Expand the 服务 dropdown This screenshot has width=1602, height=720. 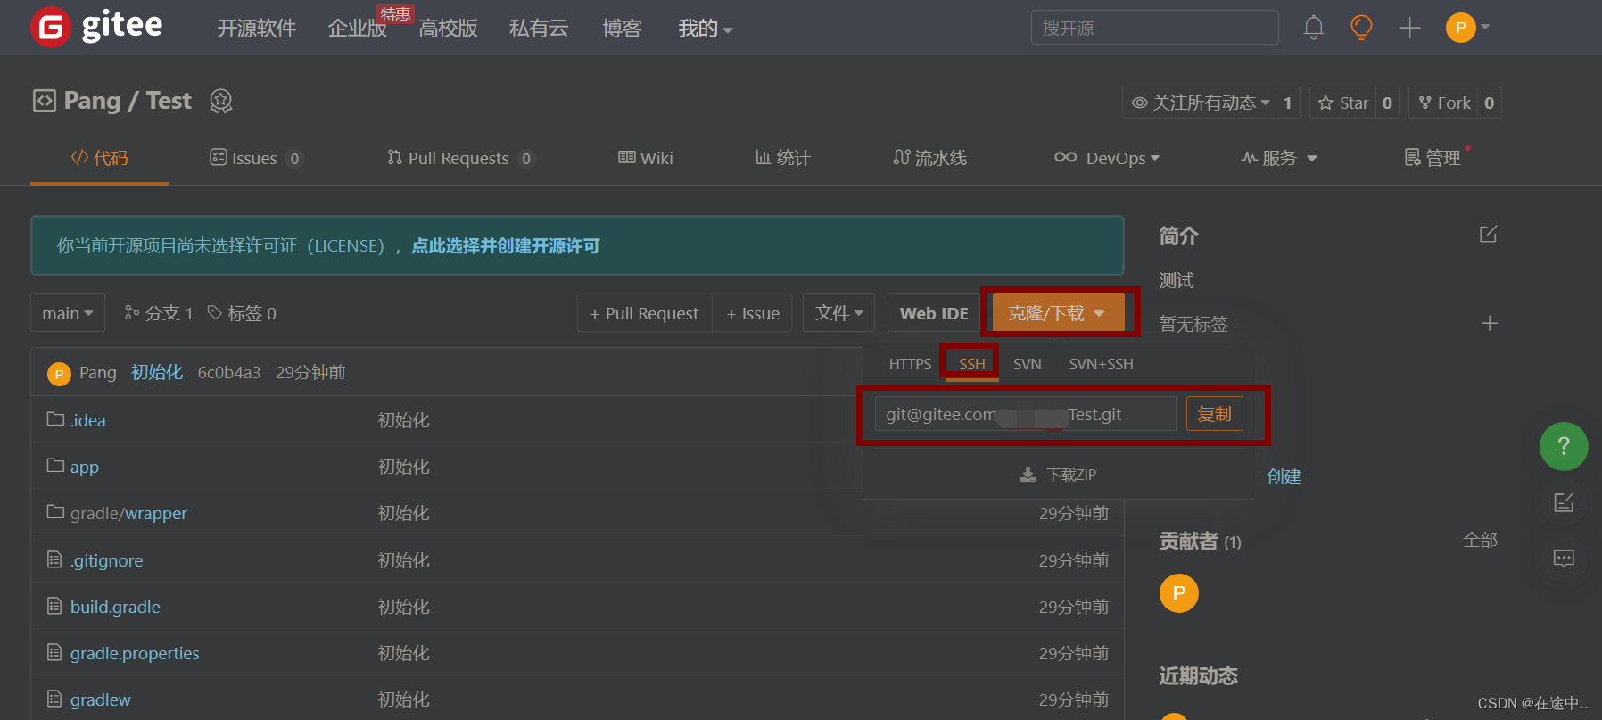click(1279, 158)
